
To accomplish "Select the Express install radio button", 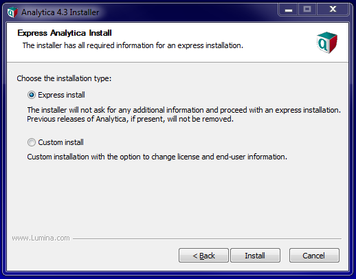I will pos(32,95).
